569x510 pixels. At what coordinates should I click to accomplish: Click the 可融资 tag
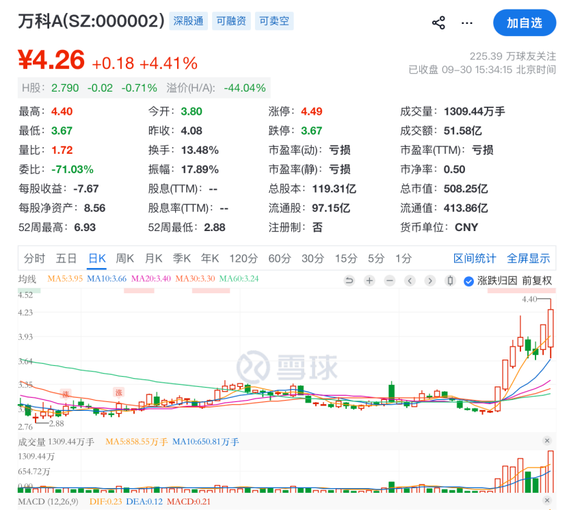[x=231, y=21]
